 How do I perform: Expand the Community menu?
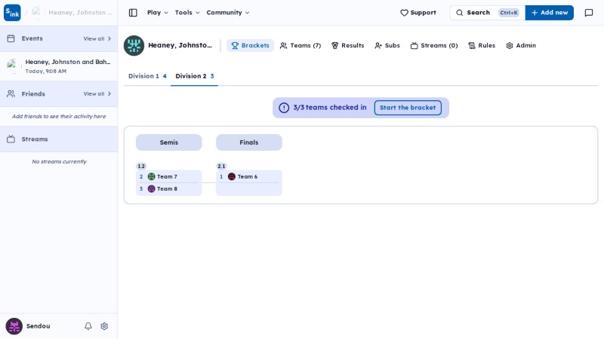click(228, 13)
